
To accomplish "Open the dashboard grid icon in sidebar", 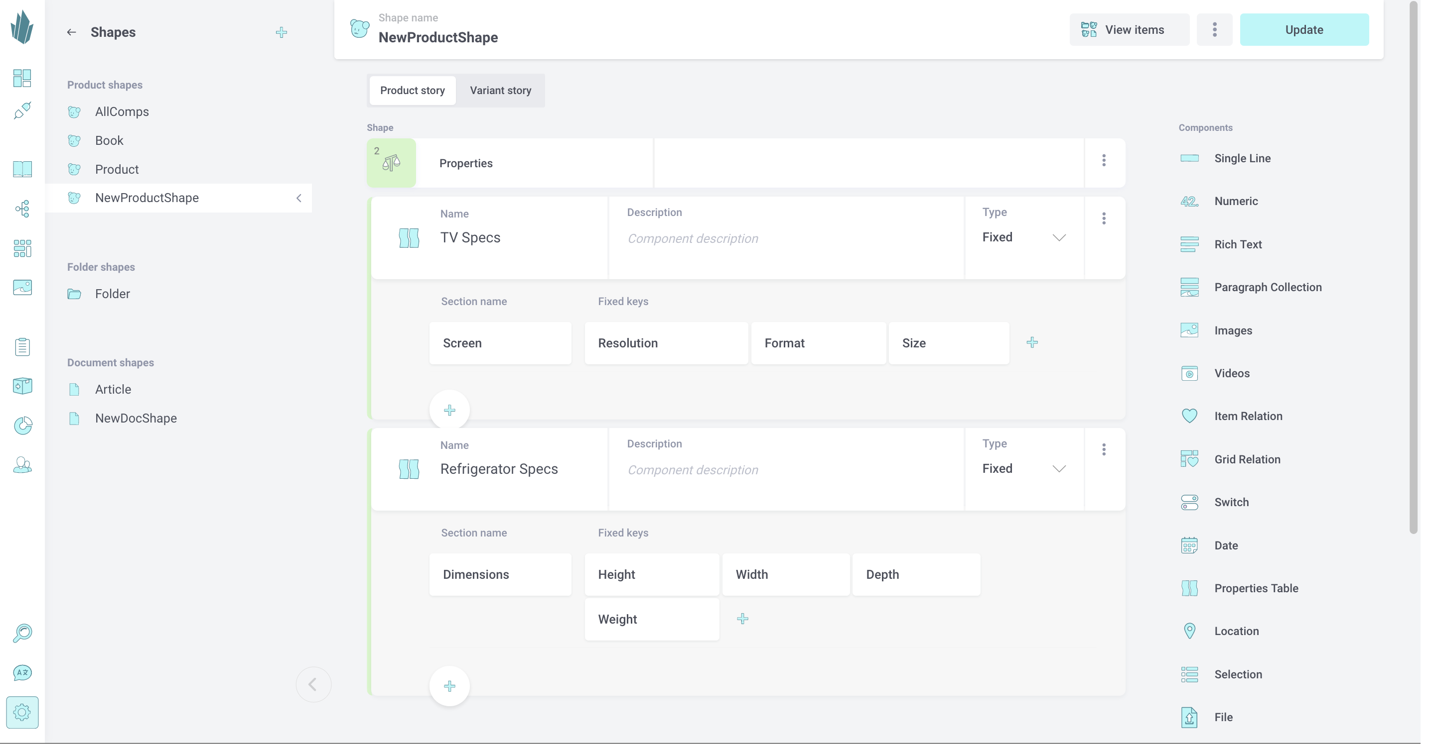I will (x=22, y=78).
